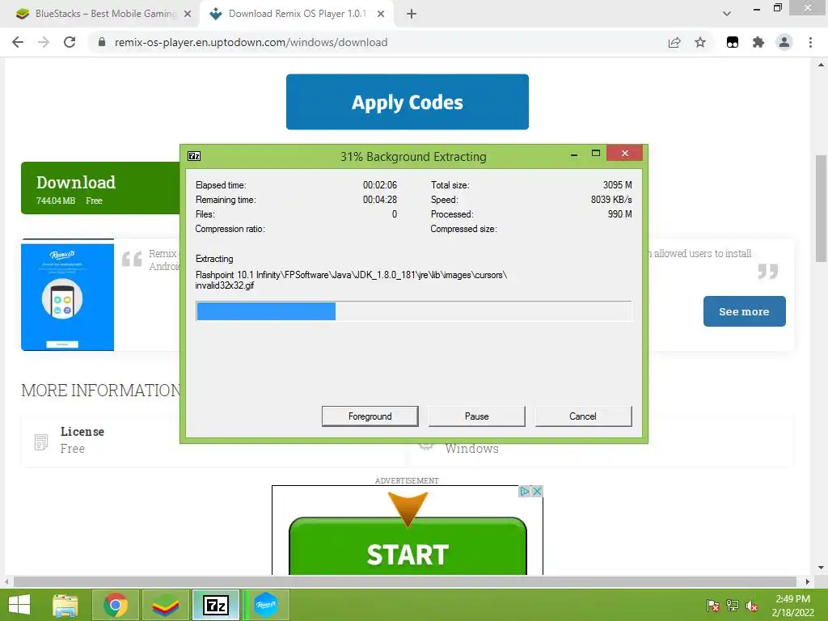Bookmark this page with the star
The width and height of the screenshot is (828, 621).
click(x=700, y=42)
